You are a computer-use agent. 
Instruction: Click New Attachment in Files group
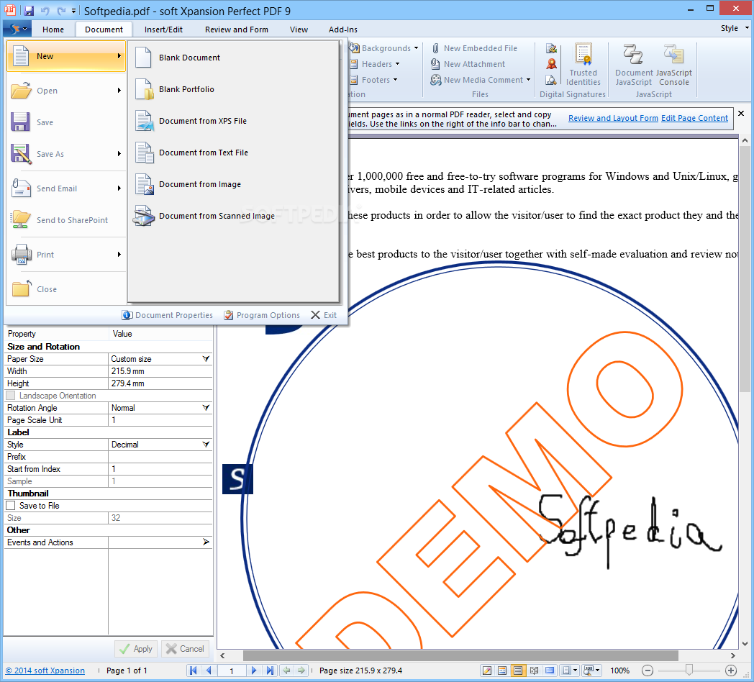coord(468,65)
